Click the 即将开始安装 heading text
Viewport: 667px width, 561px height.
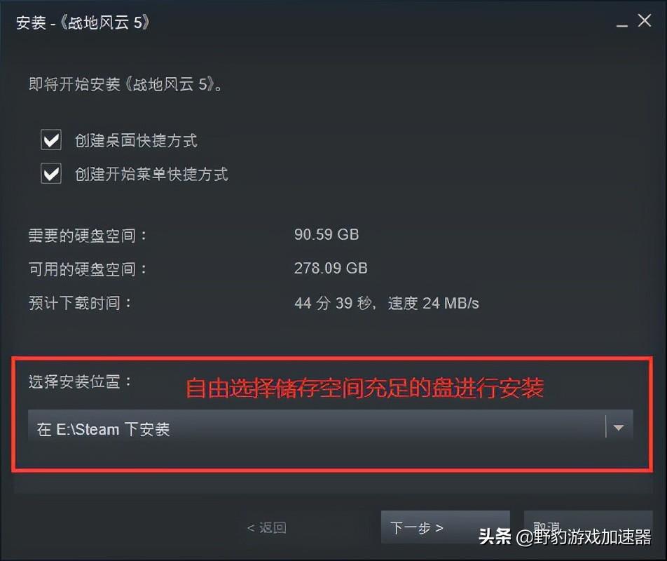coord(126,84)
